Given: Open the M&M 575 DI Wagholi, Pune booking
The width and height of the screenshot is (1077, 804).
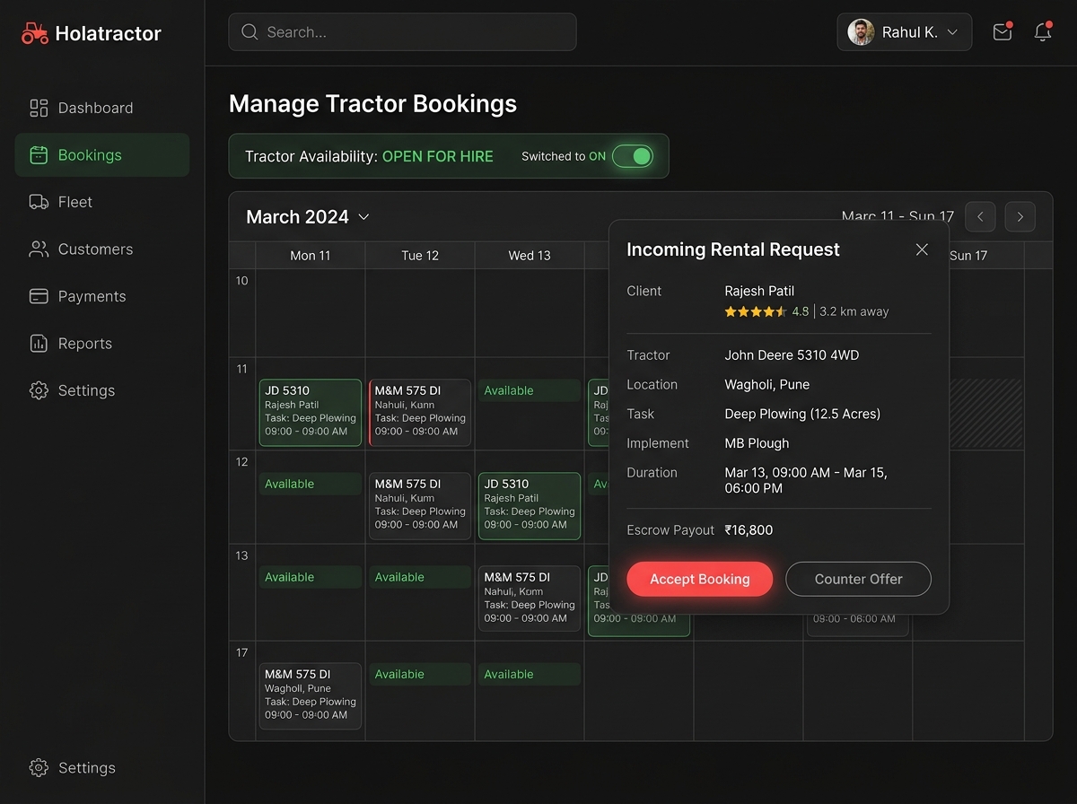Looking at the screenshot, I should [311, 696].
